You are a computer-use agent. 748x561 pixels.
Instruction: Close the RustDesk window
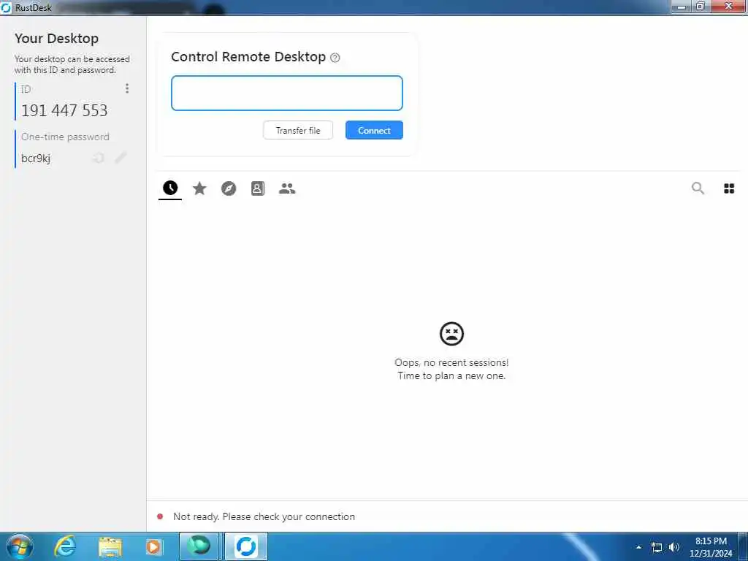coord(728,7)
